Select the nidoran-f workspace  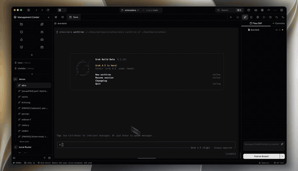coord(34,120)
